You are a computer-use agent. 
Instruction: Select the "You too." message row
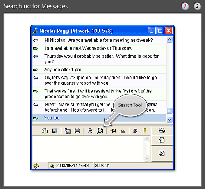point(99,118)
